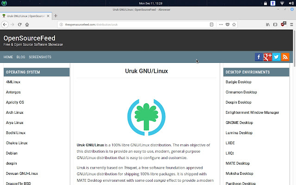Screen dimensions: 296x185
Task: Open the Library icon in toolbar
Action: coord(268,25)
